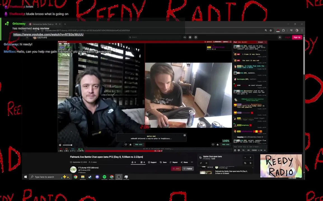This screenshot has width=323, height=201.
Task: Open the Odysee help question icon
Action: pos(196,37)
